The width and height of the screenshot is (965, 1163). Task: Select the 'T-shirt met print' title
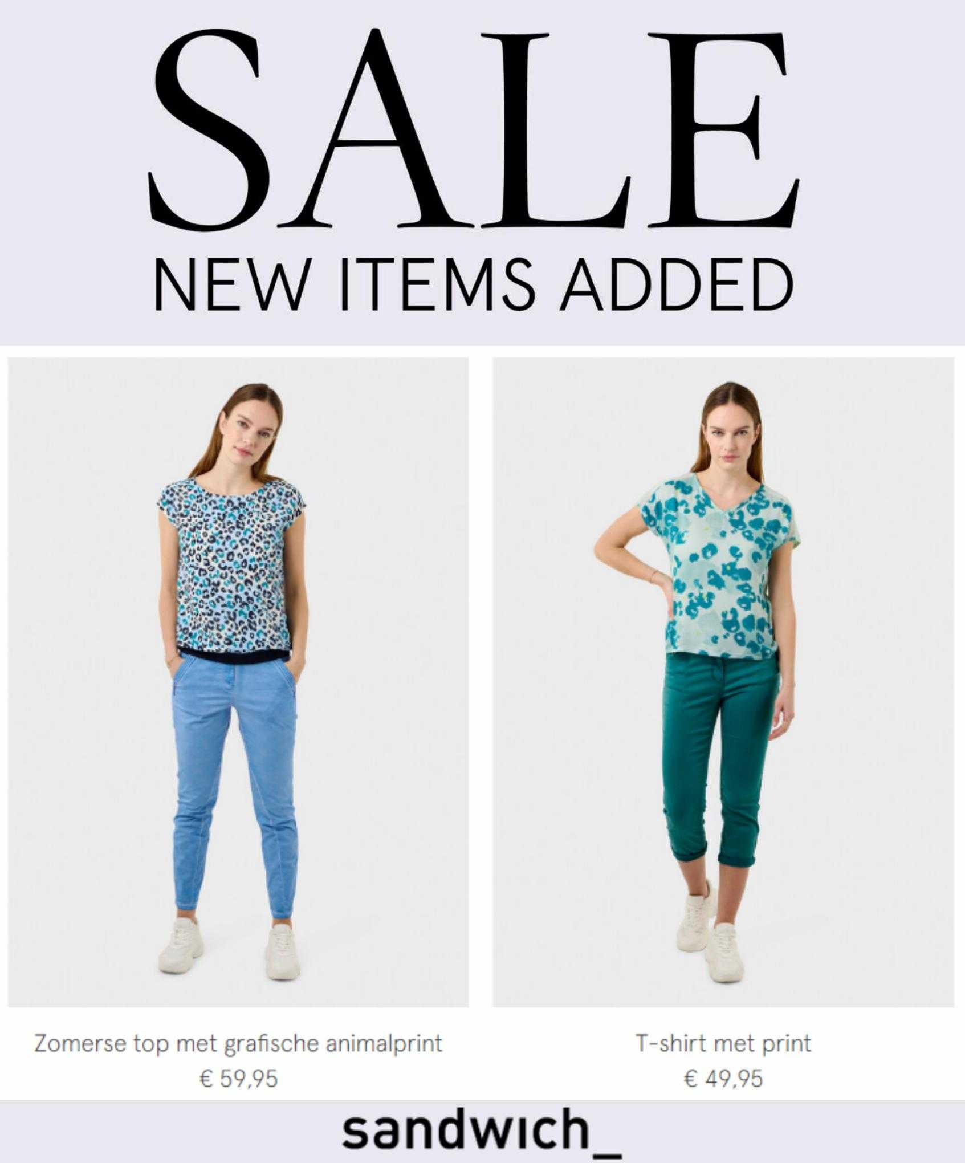[723, 1044]
